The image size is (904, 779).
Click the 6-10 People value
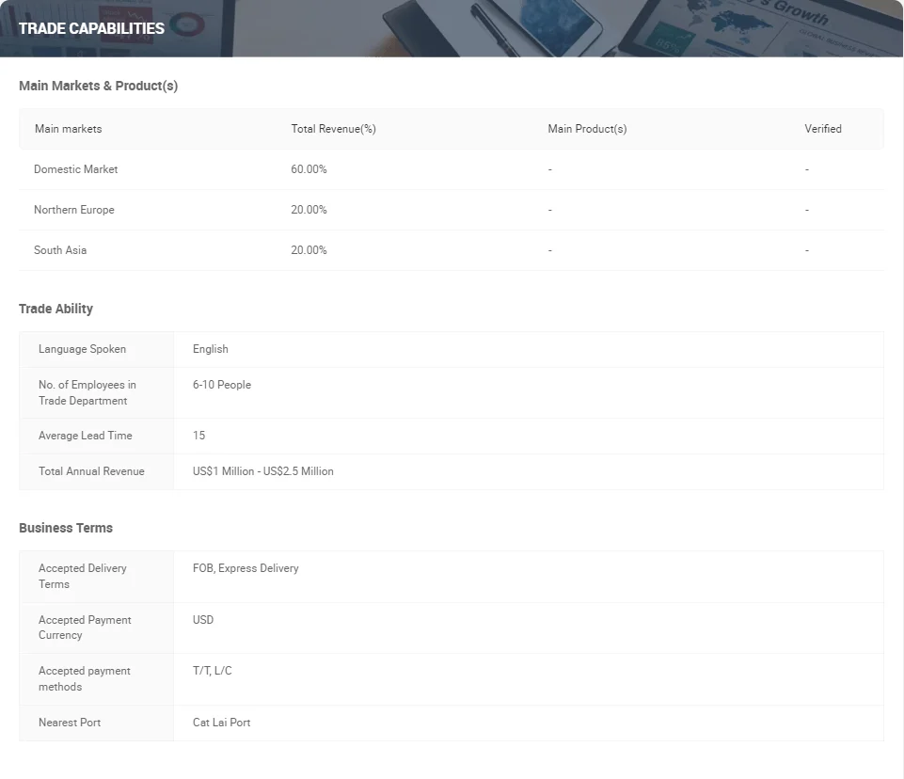[222, 385]
